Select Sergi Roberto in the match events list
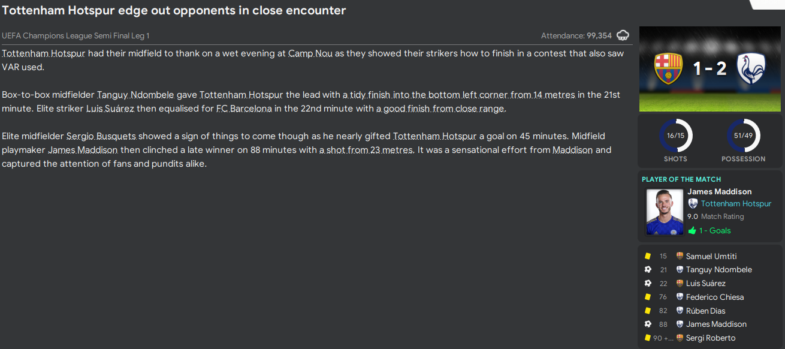Screen dimensions: 785x349 point(710,338)
